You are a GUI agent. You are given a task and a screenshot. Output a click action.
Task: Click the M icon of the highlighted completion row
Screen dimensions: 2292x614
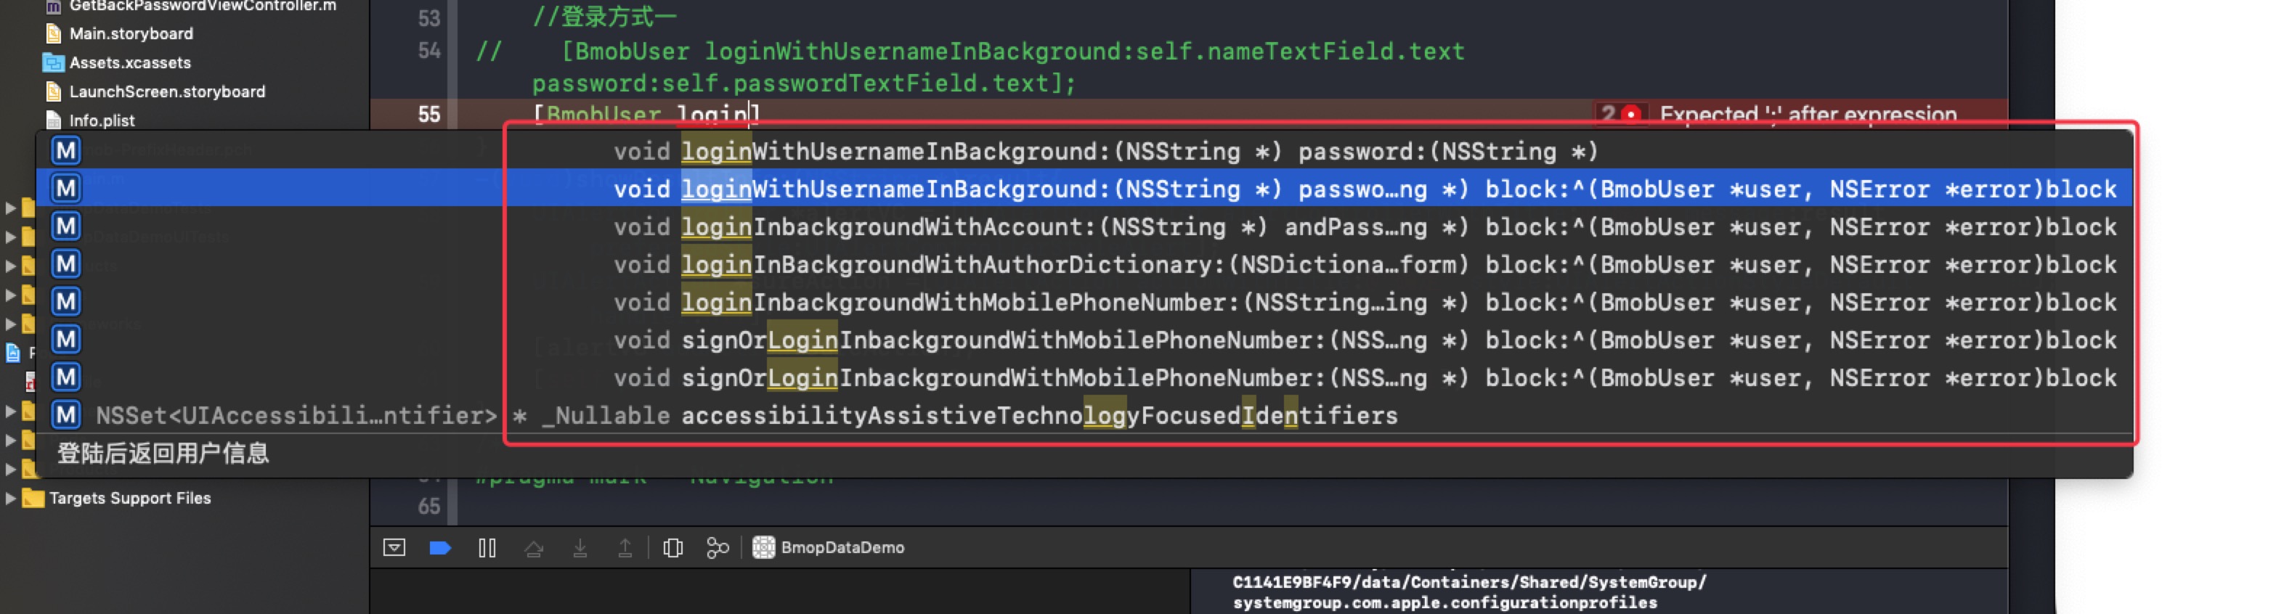(66, 189)
